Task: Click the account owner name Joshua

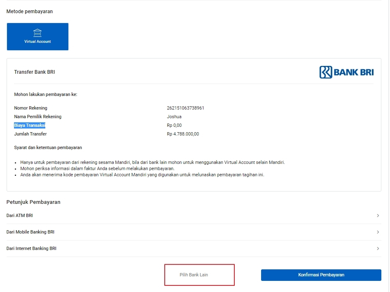Action: tap(174, 117)
